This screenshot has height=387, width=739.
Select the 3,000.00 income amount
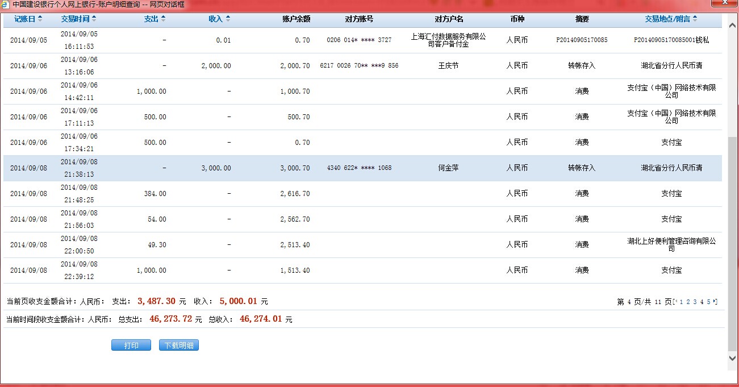point(216,168)
